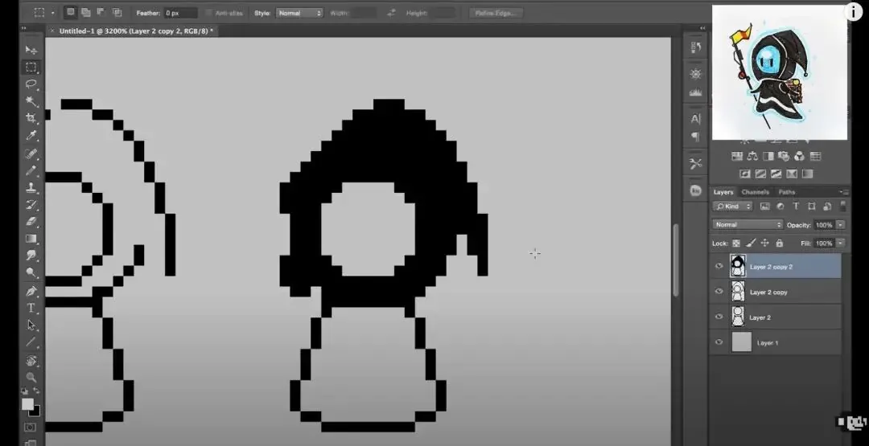Toggle Quick Mask mode
Screen dimensions: 869x446
pos(31,428)
